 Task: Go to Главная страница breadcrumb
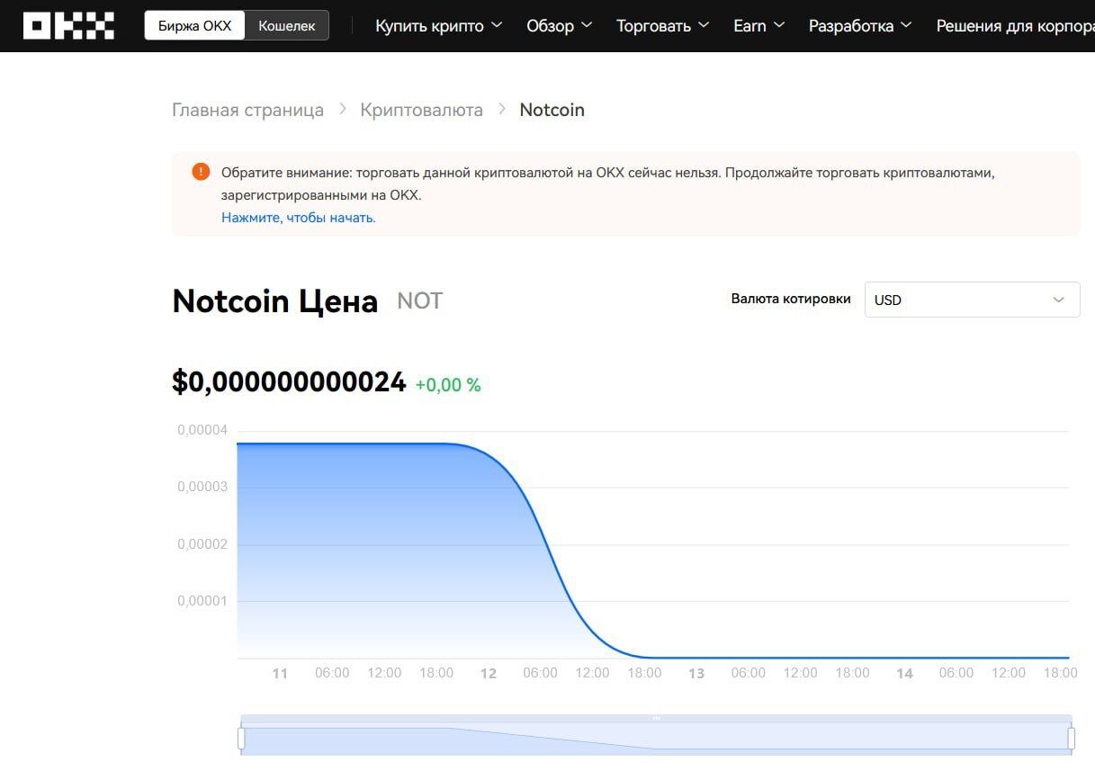[247, 110]
